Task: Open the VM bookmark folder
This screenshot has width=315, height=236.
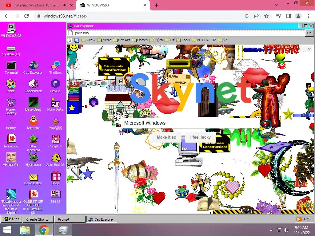Action: 223,40
